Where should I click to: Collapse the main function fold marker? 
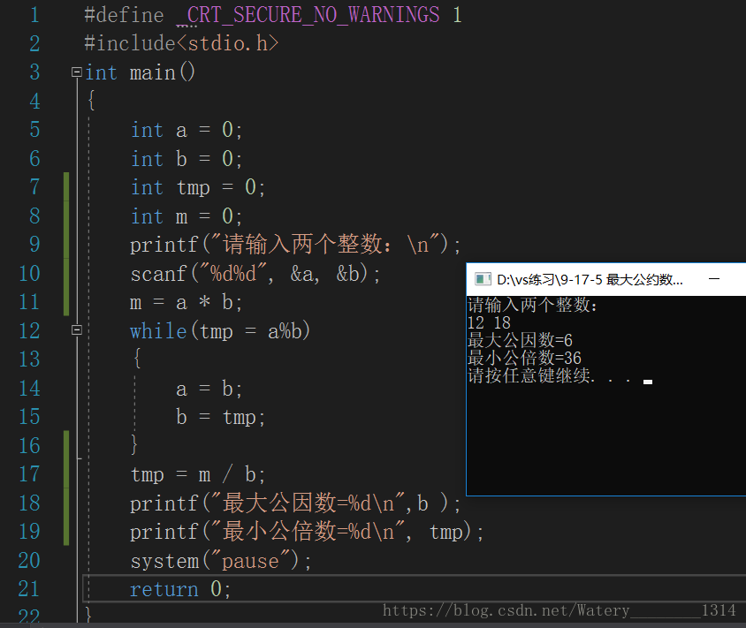pos(77,72)
